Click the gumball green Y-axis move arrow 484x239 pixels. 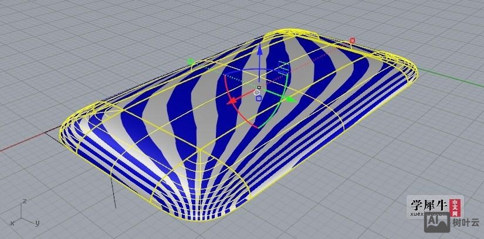click(x=290, y=99)
